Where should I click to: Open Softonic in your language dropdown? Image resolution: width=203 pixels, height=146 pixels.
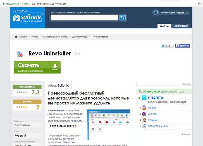pos(174,13)
